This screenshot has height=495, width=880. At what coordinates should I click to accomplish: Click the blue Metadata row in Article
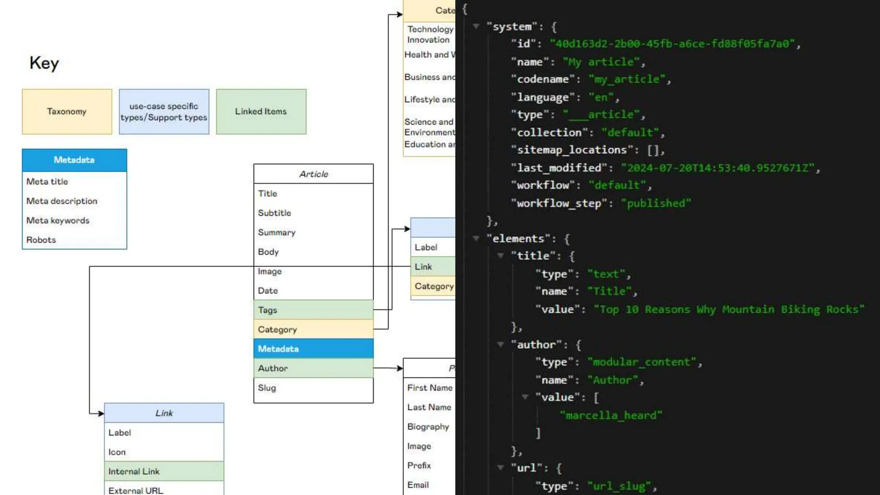click(x=313, y=348)
